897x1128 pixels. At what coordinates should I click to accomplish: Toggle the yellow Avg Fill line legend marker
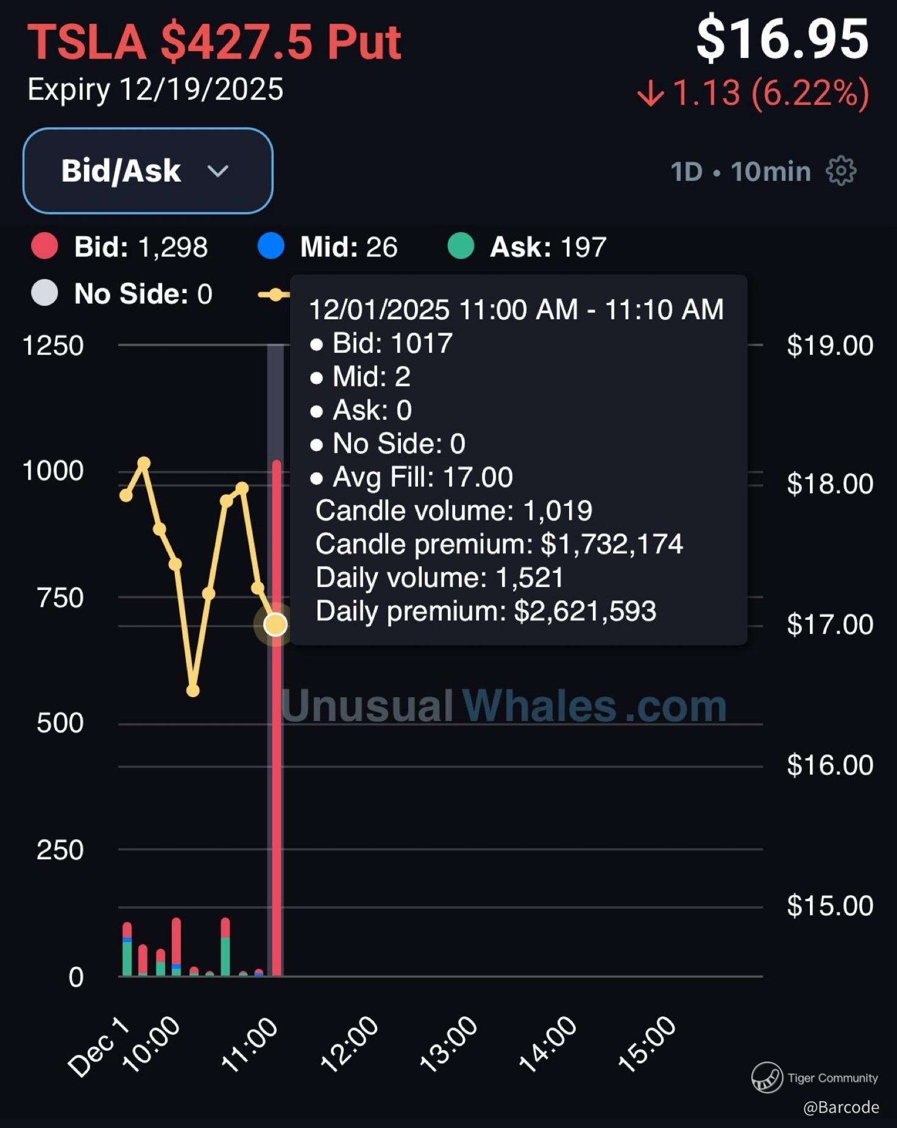[x=274, y=295]
